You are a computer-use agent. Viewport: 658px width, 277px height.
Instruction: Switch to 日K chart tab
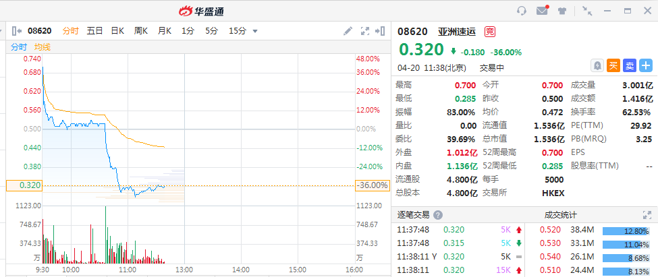tap(117, 30)
